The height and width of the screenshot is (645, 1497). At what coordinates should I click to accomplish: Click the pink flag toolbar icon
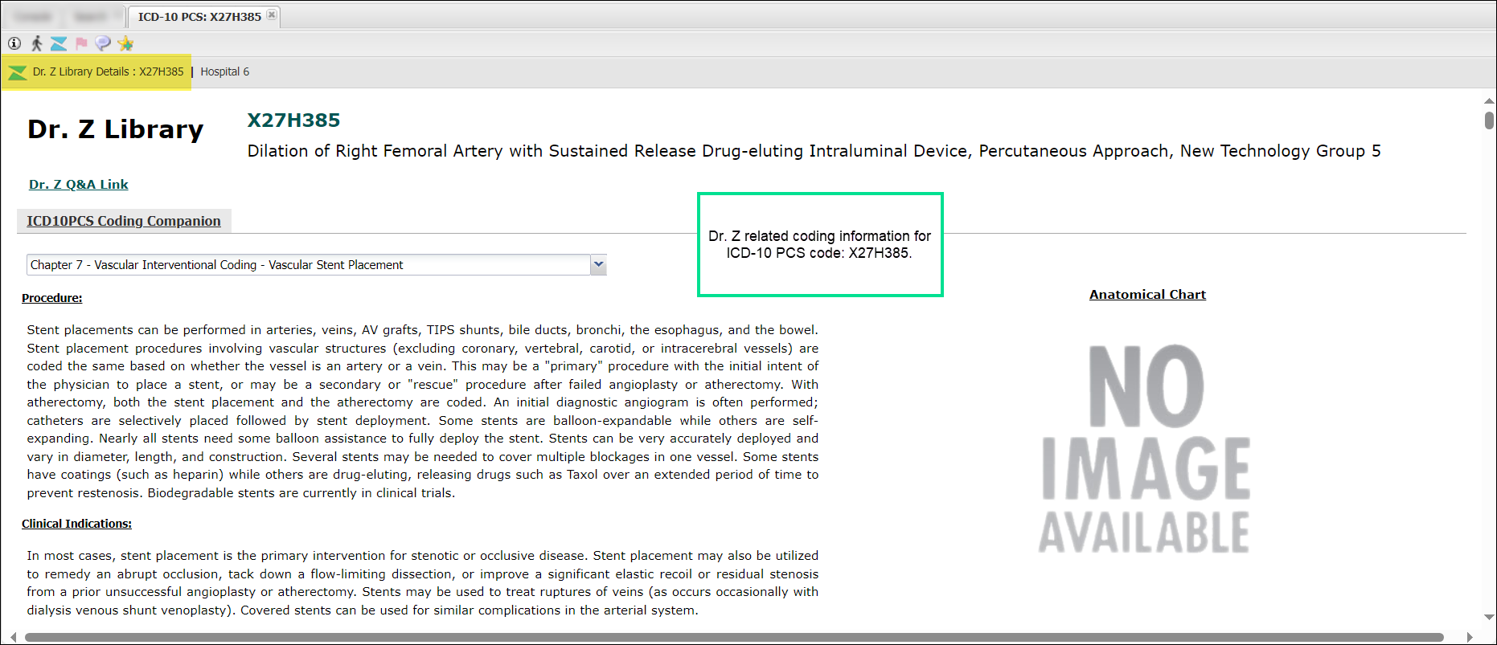[x=81, y=43]
